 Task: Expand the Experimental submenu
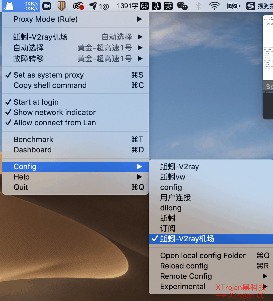(x=211, y=287)
